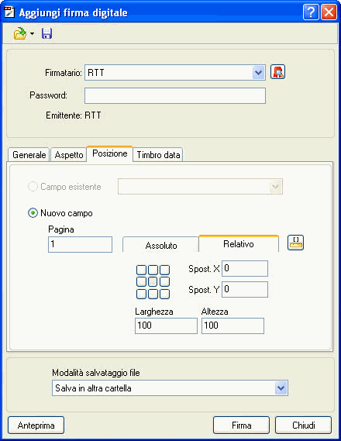Click the help question mark icon
The width and height of the screenshot is (341, 441).
pos(311,12)
